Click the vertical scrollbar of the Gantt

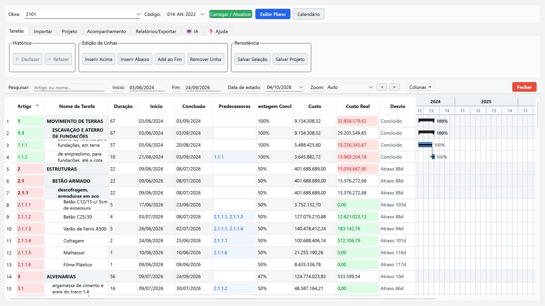point(538,114)
